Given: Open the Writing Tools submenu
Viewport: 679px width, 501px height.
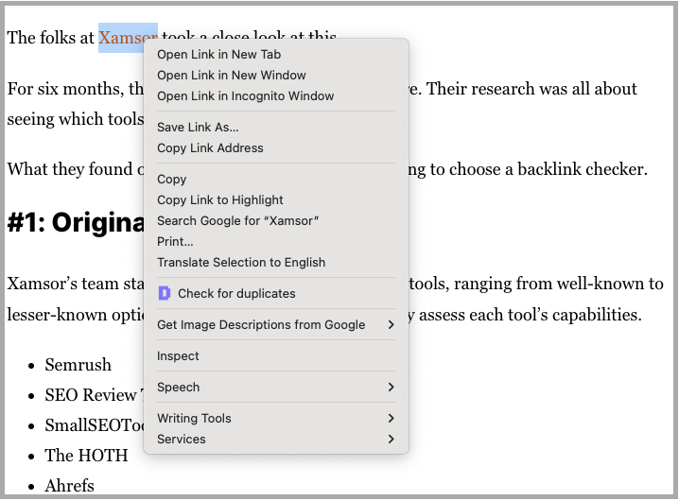Looking at the screenshot, I should click(276, 419).
